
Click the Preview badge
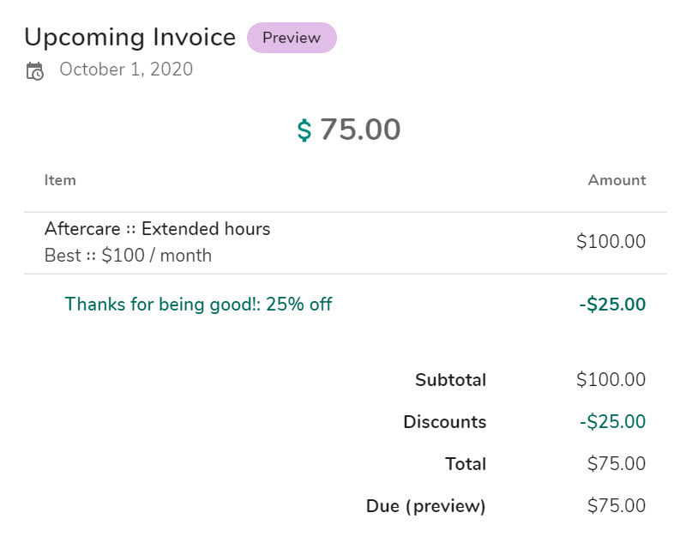click(292, 38)
